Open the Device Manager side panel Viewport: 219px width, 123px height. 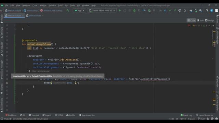click(x=217, y=35)
